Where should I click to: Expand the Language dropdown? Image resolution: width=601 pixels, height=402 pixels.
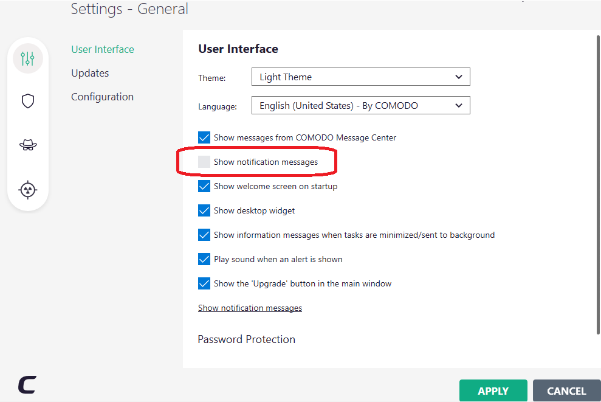point(360,106)
